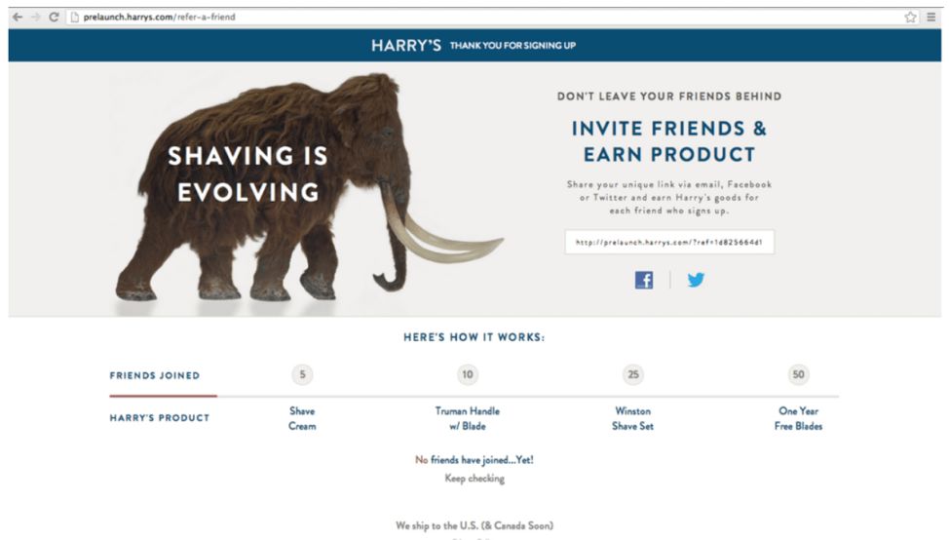Click the HERE'S HOW IT WORKS heading

pos(474,337)
